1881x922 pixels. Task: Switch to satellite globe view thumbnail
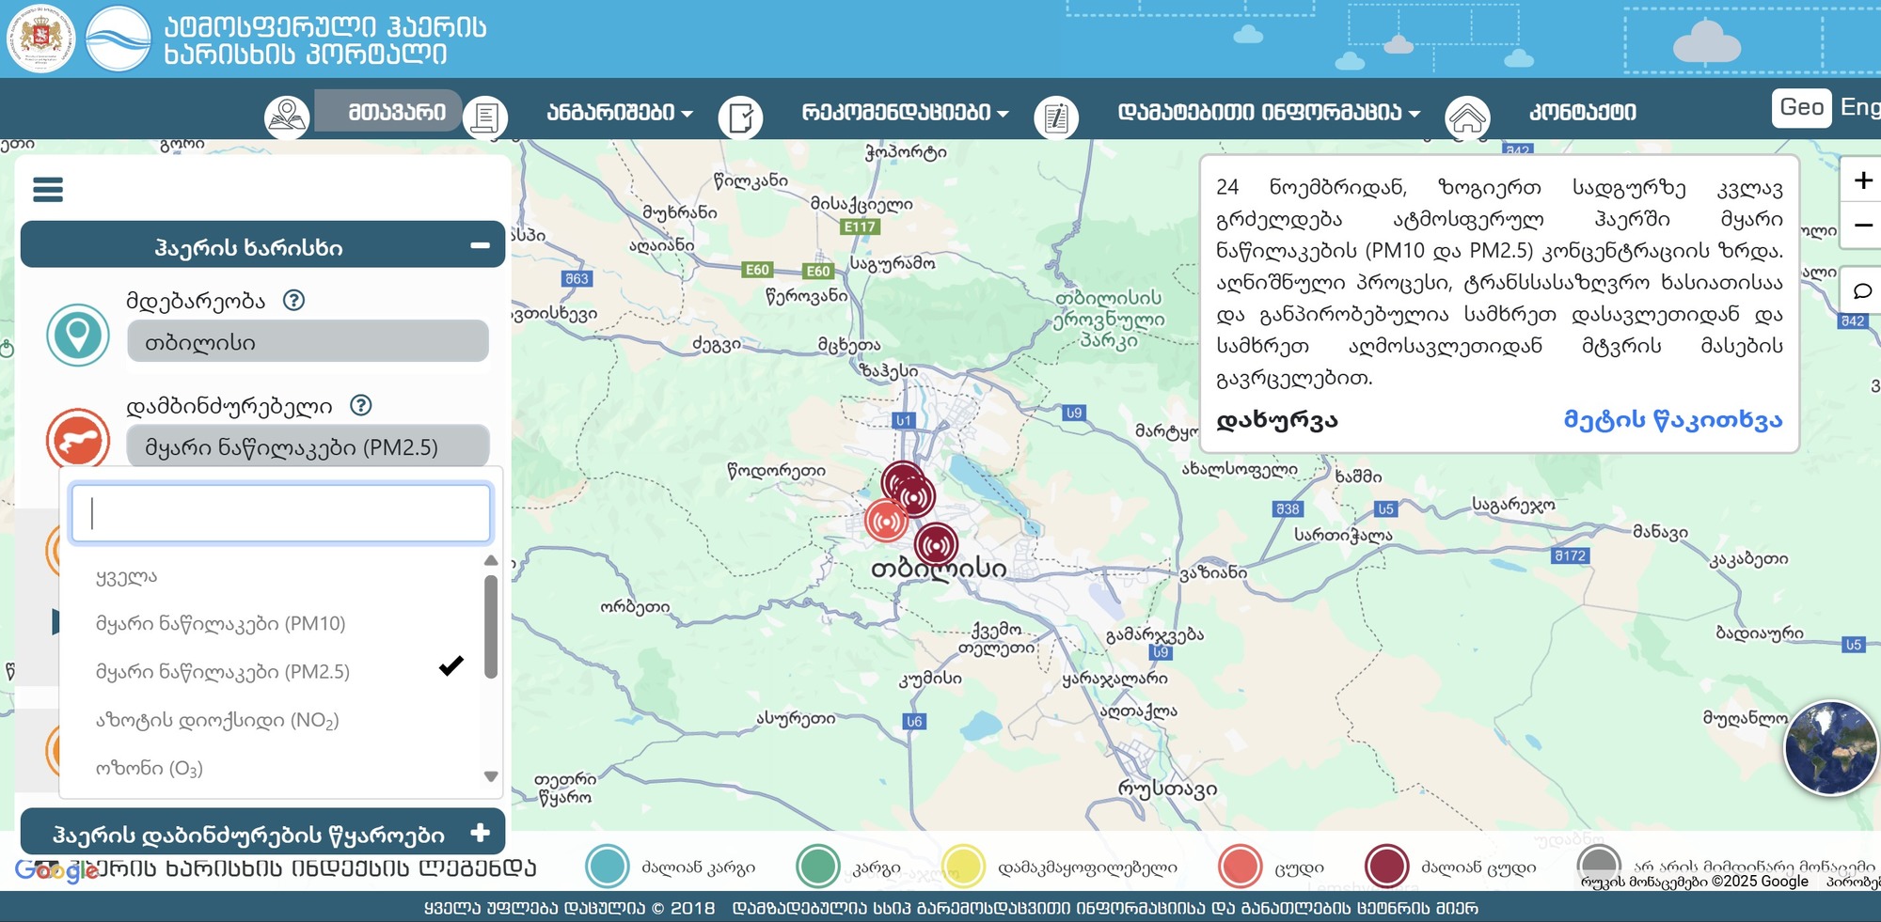1829,748
